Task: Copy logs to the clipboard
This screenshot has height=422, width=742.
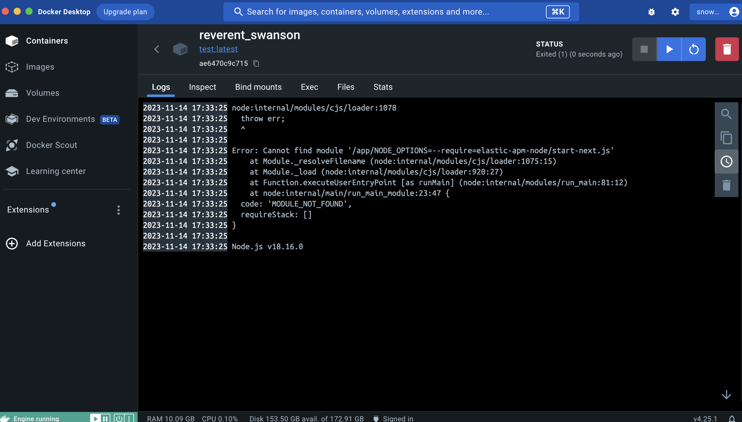Action: (x=726, y=138)
